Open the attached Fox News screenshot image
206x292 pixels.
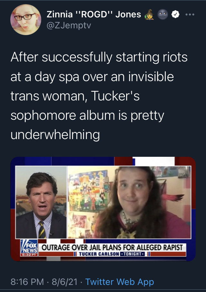tap(103, 209)
